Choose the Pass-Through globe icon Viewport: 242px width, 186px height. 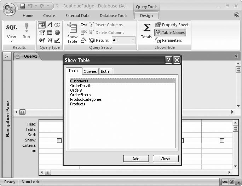[57, 33]
